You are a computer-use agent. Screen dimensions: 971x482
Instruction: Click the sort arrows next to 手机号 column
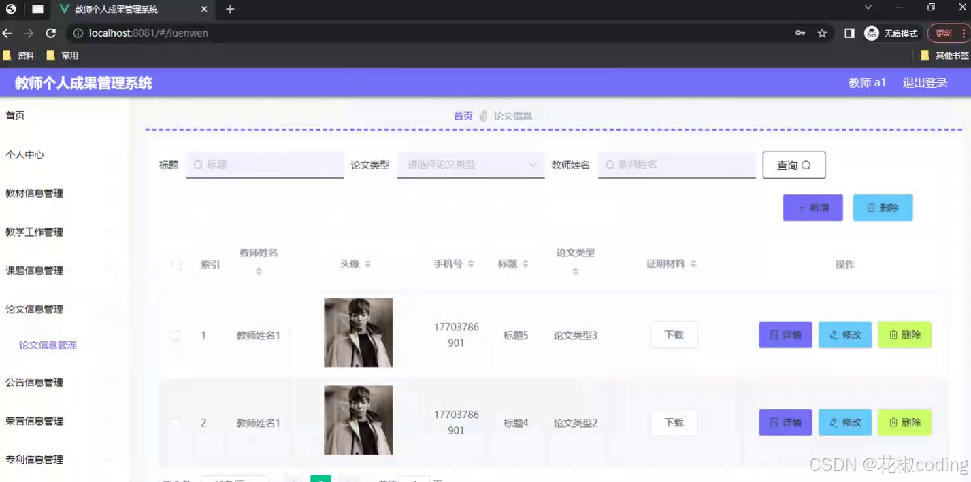pos(470,264)
